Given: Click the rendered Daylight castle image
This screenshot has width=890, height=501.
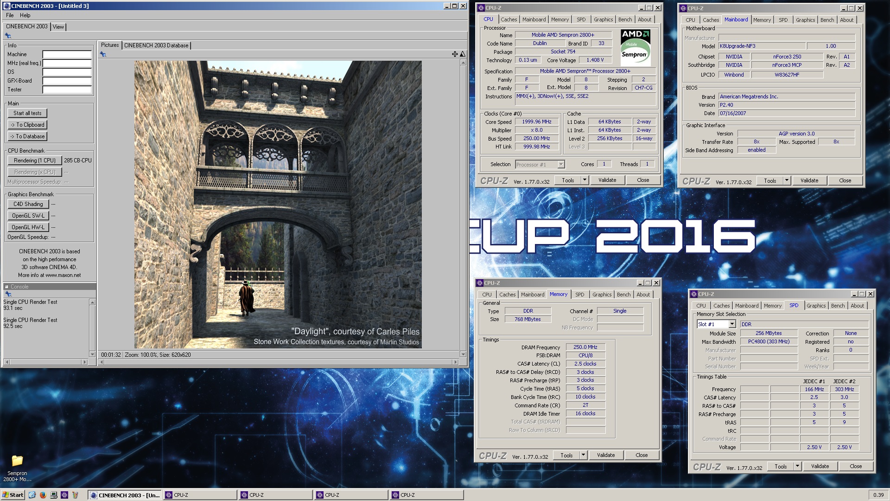Looking at the screenshot, I should point(278,205).
